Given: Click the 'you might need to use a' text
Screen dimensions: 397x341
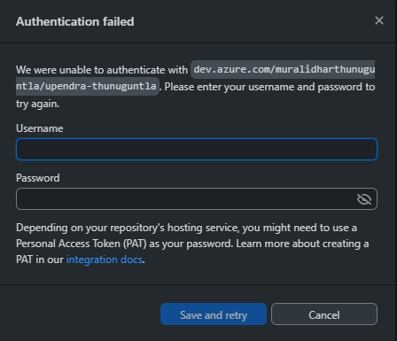Looking at the screenshot, I should 300,228.
